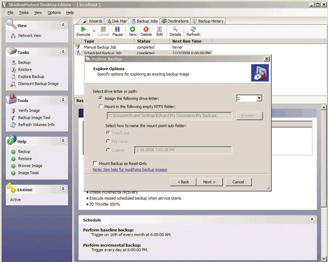Click the Pause toolbar icon
The image size is (328, 262).
click(118, 31)
